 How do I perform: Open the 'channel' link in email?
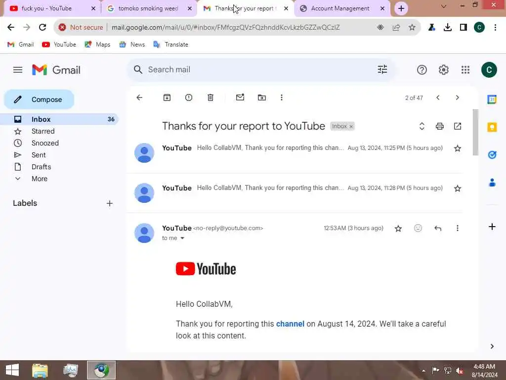(x=290, y=324)
